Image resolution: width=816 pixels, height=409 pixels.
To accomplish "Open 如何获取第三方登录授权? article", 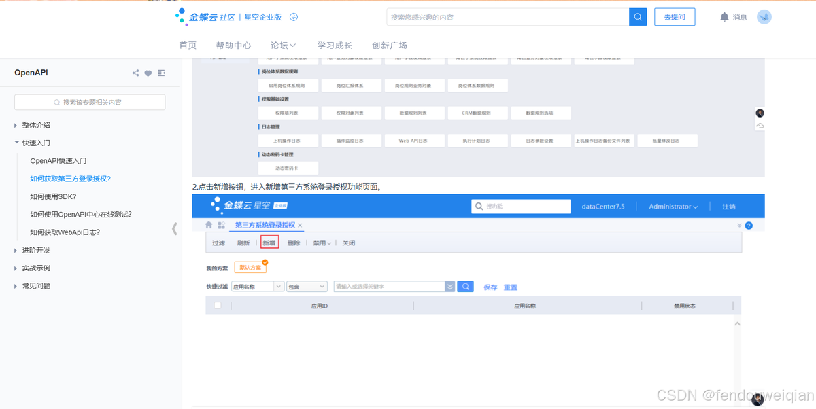I will (71, 179).
